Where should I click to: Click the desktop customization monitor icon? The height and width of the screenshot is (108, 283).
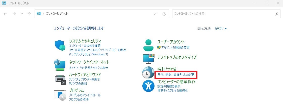point(148,58)
